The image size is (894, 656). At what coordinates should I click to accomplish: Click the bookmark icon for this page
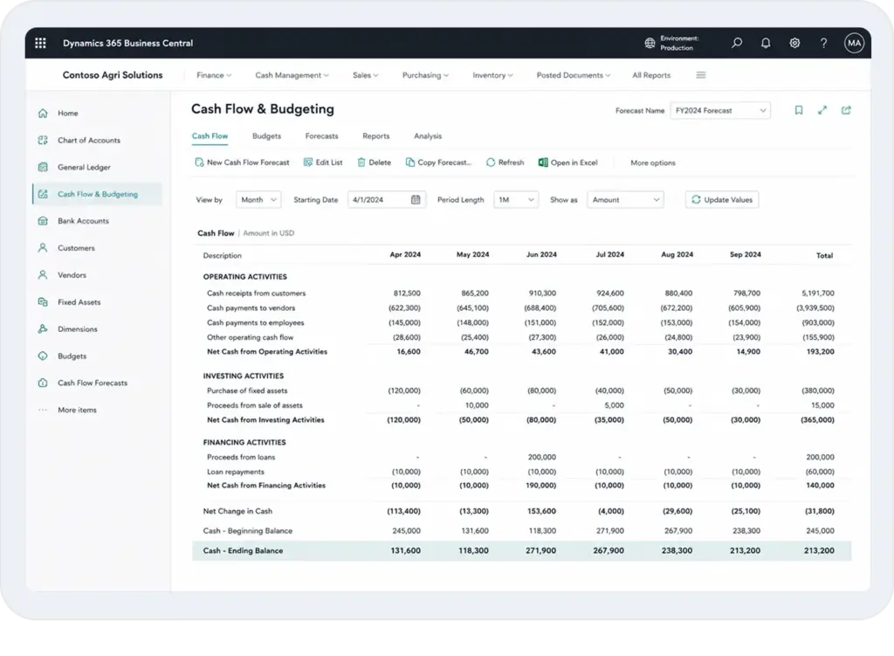(798, 110)
